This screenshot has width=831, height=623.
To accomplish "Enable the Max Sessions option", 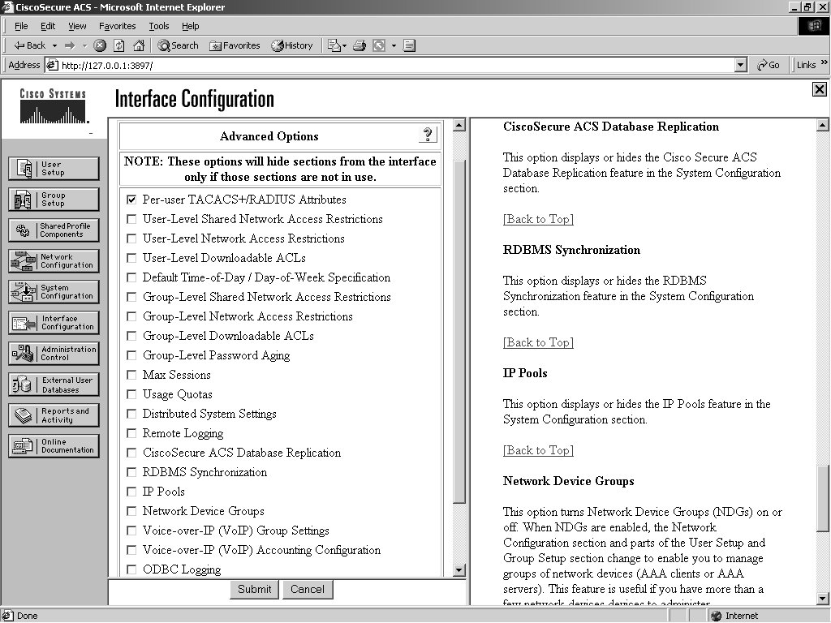I will tap(131, 375).
